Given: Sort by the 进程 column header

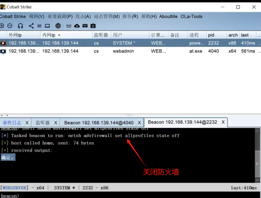Looking at the screenshot, I should [x=197, y=35].
